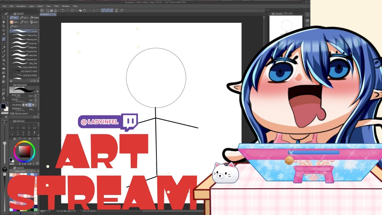Select the Fill bucket tool in tool palette

point(4,68)
